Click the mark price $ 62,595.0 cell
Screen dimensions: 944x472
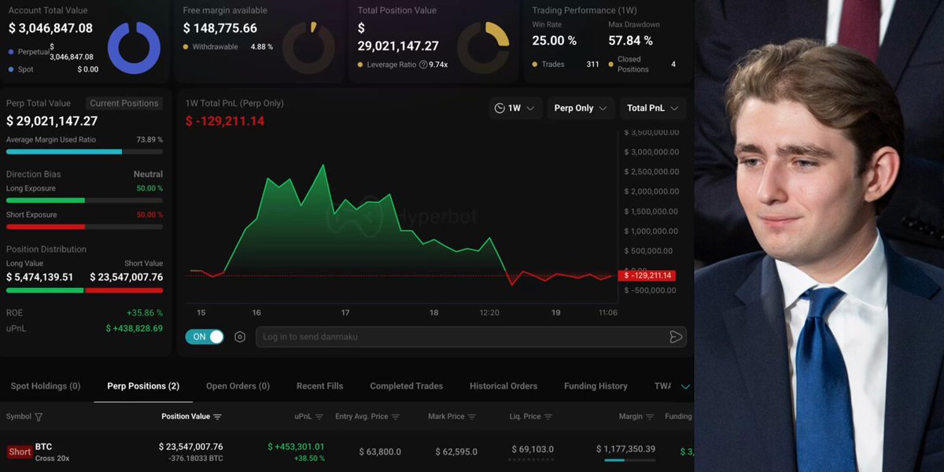point(456,452)
